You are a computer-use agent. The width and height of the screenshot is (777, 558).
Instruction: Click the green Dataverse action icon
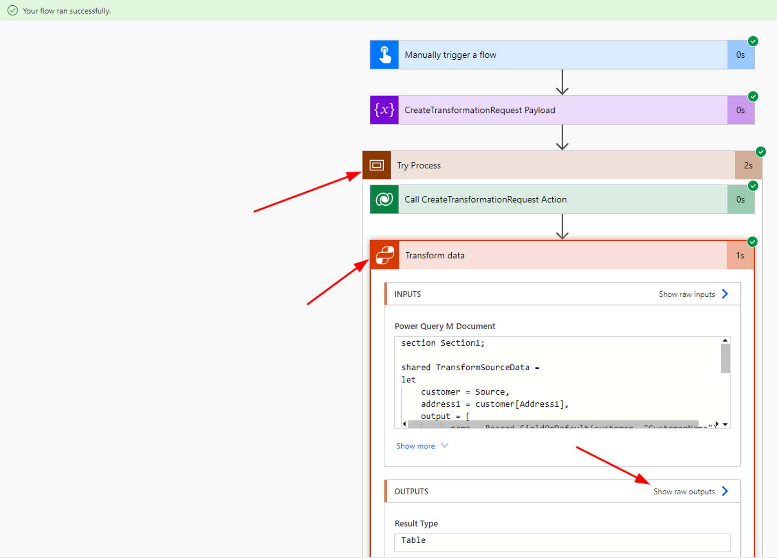pyautogui.click(x=384, y=200)
